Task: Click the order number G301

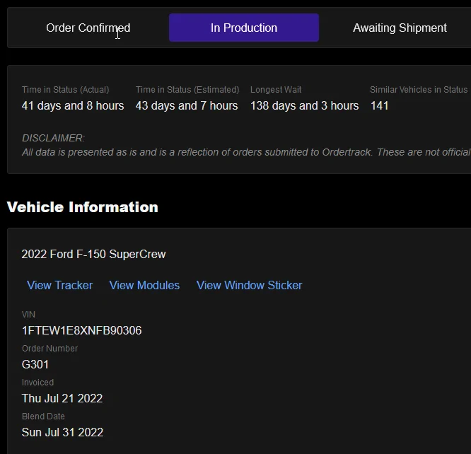Action: (x=35, y=364)
